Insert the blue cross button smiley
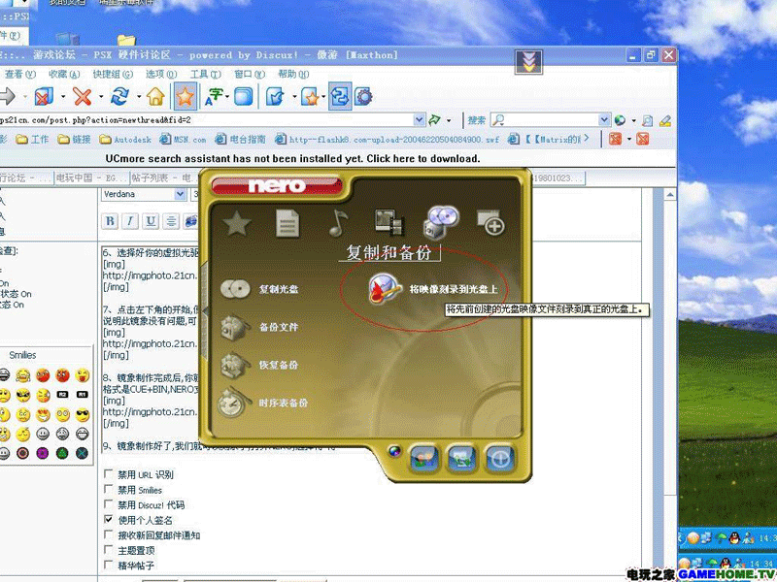This screenshot has width=777, height=582. [x=83, y=453]
